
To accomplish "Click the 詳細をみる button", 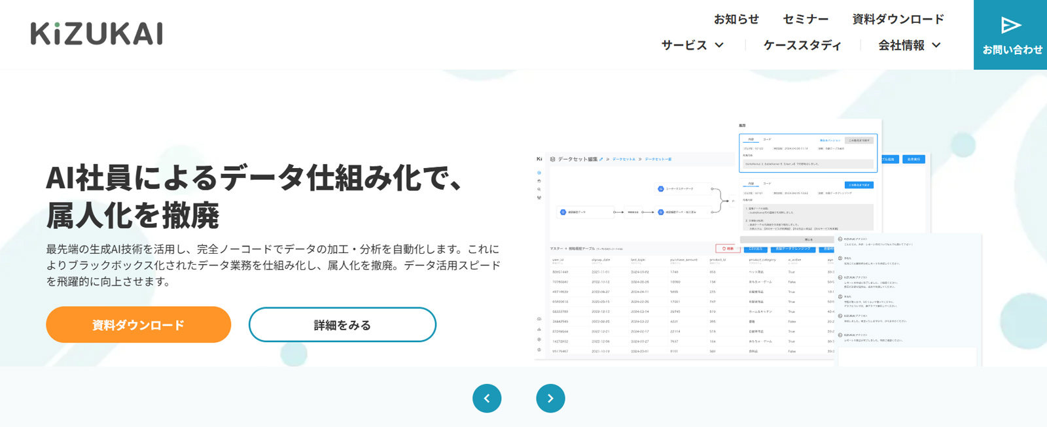I will click(x=342, y=325).
